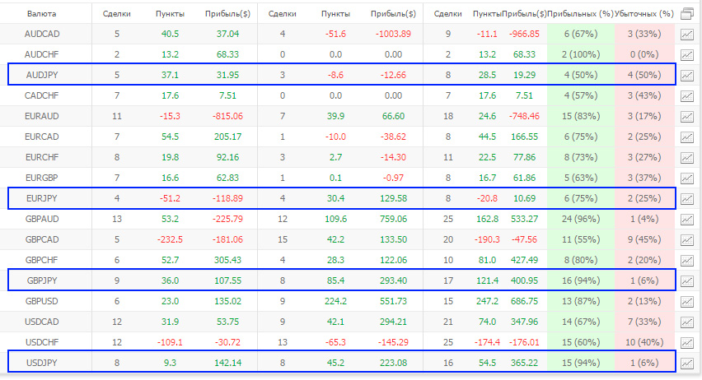This screenshot has height=380, width=702.
Task: Select the USDCHF currency cell
Action: point(42,342)
